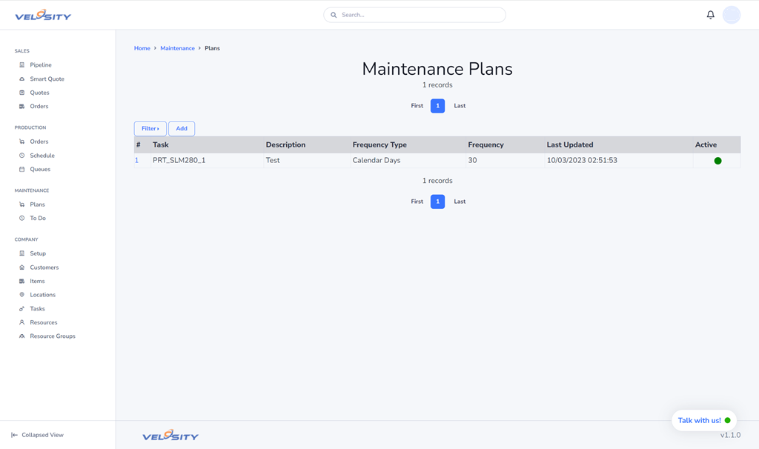Screen dimensions: 759x449
Task: Open the user avatar profile circle
Action: (731, 15)
